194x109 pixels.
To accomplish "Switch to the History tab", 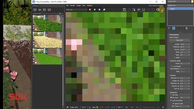I will point(35,6).
